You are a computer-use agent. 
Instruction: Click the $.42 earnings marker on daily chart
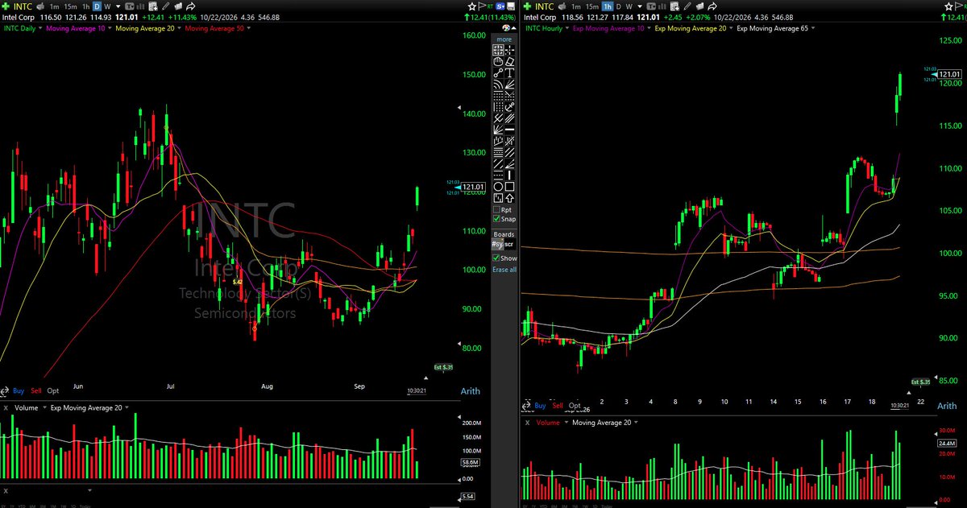tap(238, 283)
